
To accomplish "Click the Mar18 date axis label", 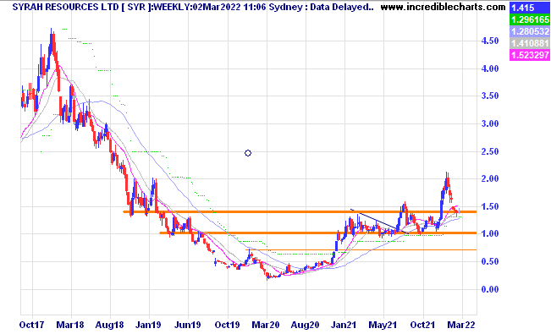I will tap(70, 325).
